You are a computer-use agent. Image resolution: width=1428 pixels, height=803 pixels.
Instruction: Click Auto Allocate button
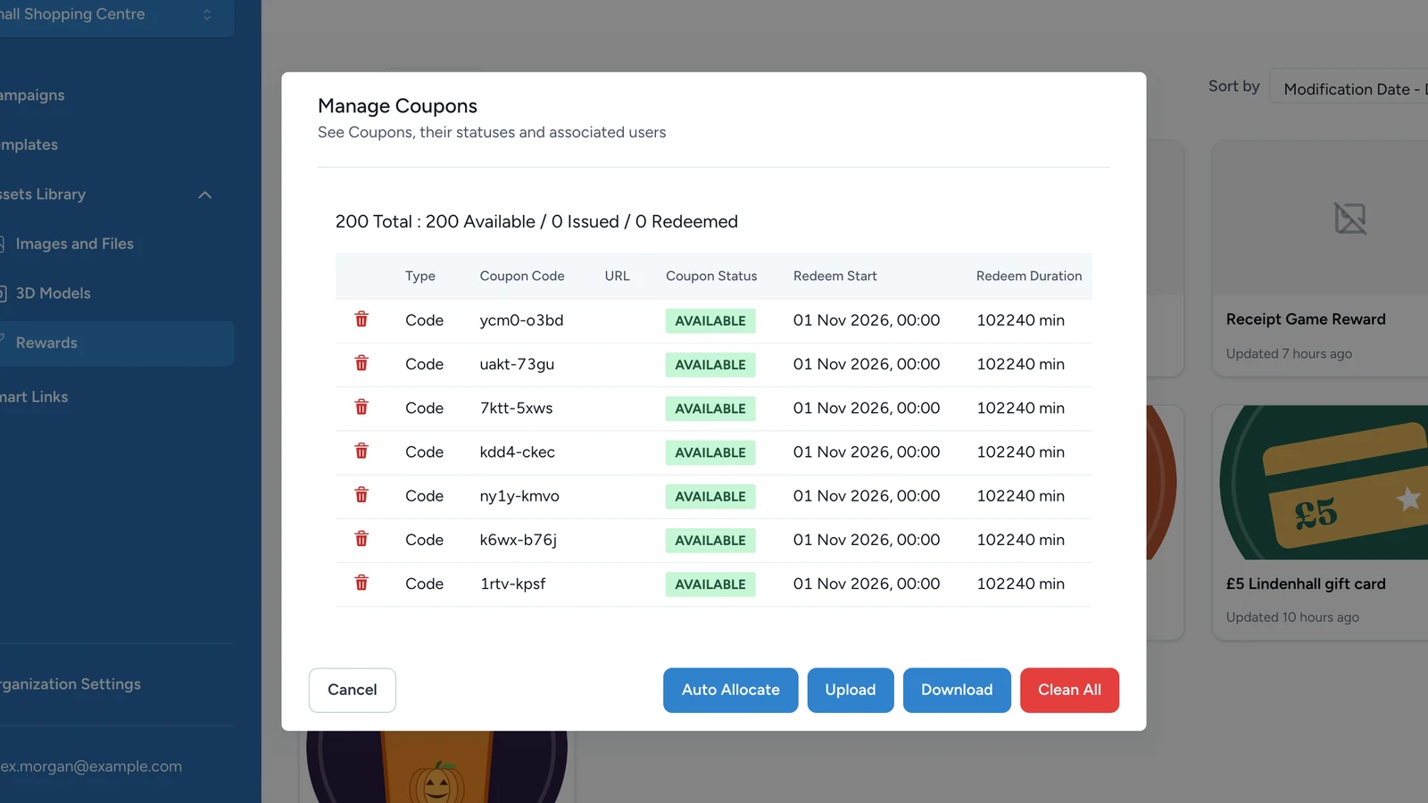pos(731,691)
